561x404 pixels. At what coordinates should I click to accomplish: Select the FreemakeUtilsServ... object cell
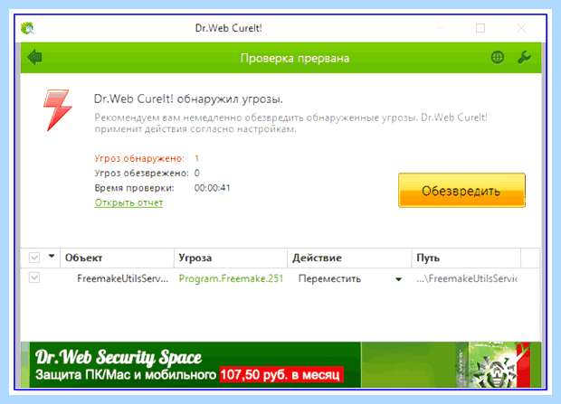point(122,278)
